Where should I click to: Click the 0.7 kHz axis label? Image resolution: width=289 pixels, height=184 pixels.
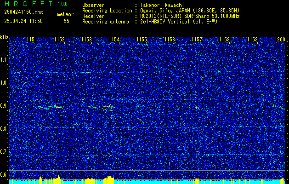coord(4,152)
